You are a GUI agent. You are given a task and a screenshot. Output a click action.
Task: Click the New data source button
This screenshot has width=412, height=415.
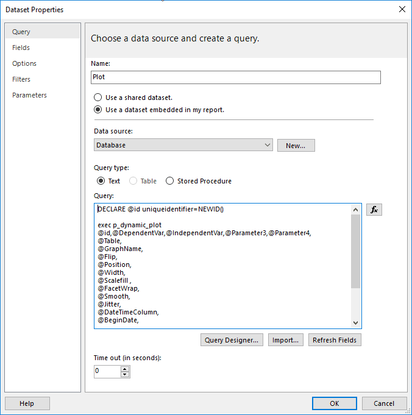(x=296, y=146)
